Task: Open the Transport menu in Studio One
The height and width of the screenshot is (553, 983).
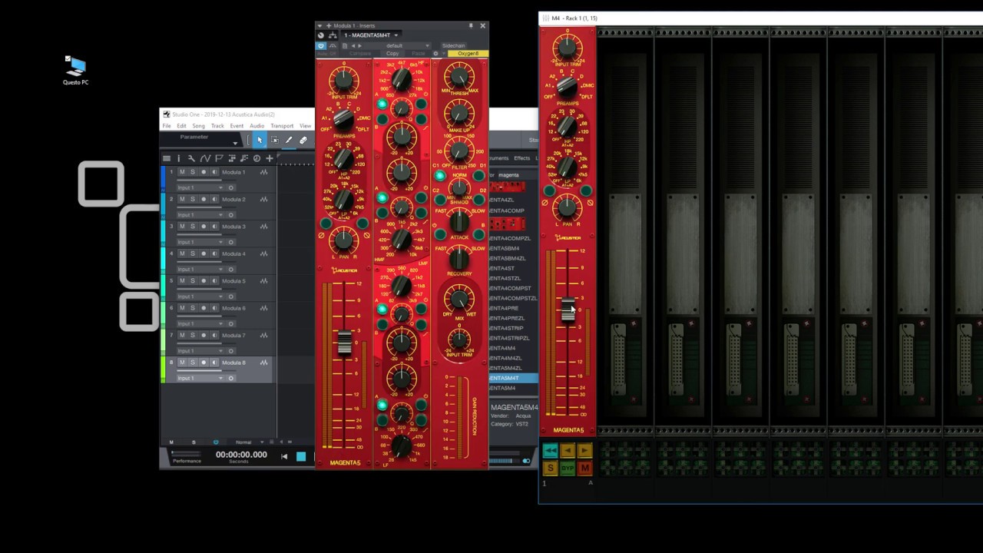Action: tap(282, 126)
